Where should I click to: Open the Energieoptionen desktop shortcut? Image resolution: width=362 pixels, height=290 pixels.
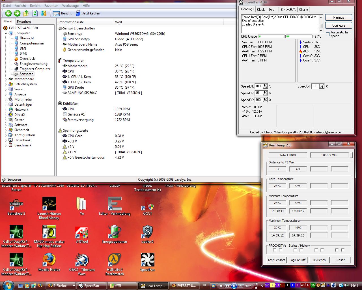tap(115, 235)
